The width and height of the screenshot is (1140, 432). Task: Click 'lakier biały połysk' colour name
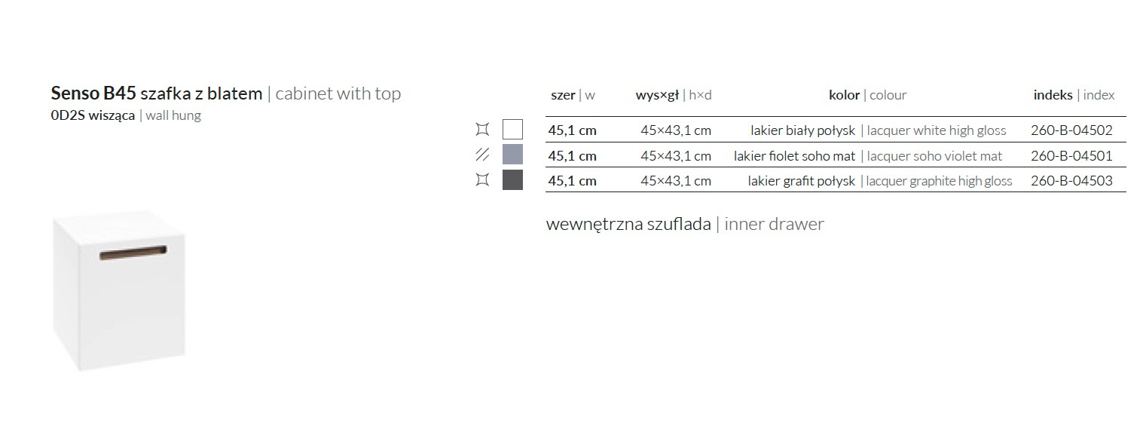tap(802, 130)
